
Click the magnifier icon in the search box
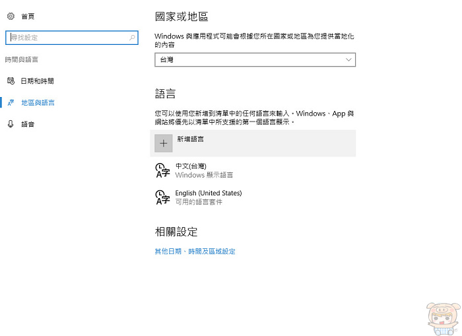132,38
